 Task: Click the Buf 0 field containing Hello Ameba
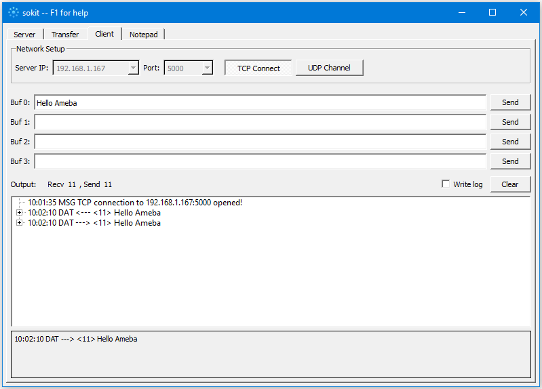tap(260, 102)
